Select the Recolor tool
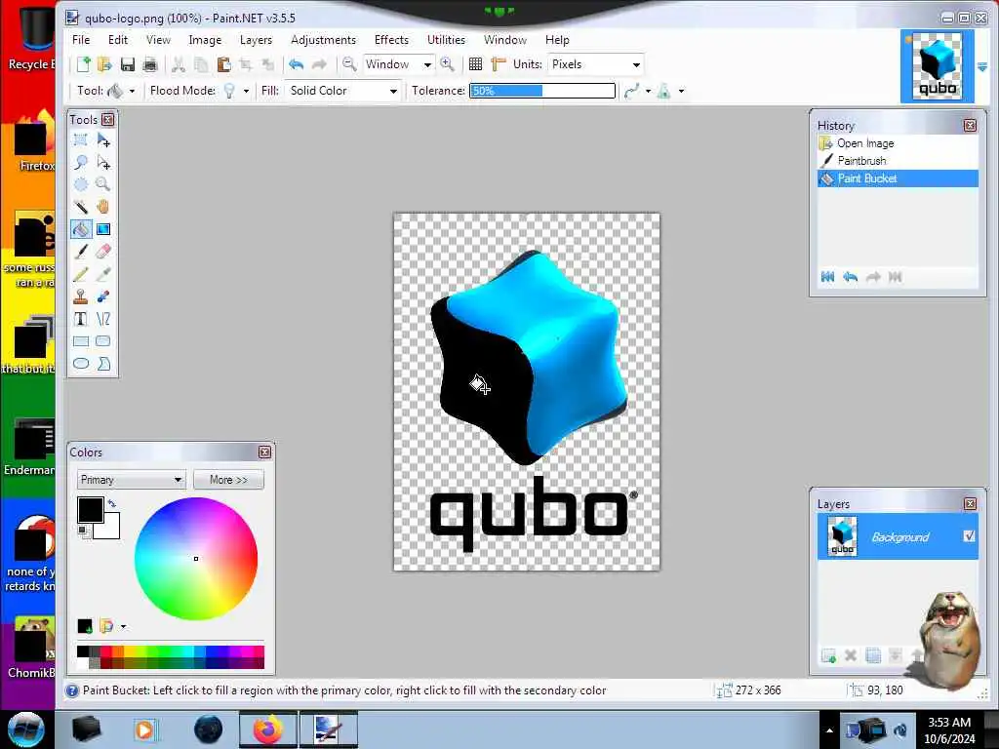The image size is (999, 749). [x=103, y=296]
